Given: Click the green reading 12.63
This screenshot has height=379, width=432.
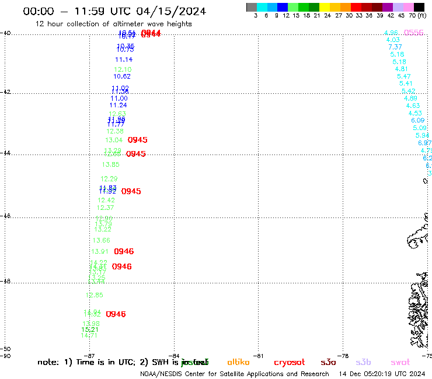Looking at the screenshot, I should coord(117,114).
